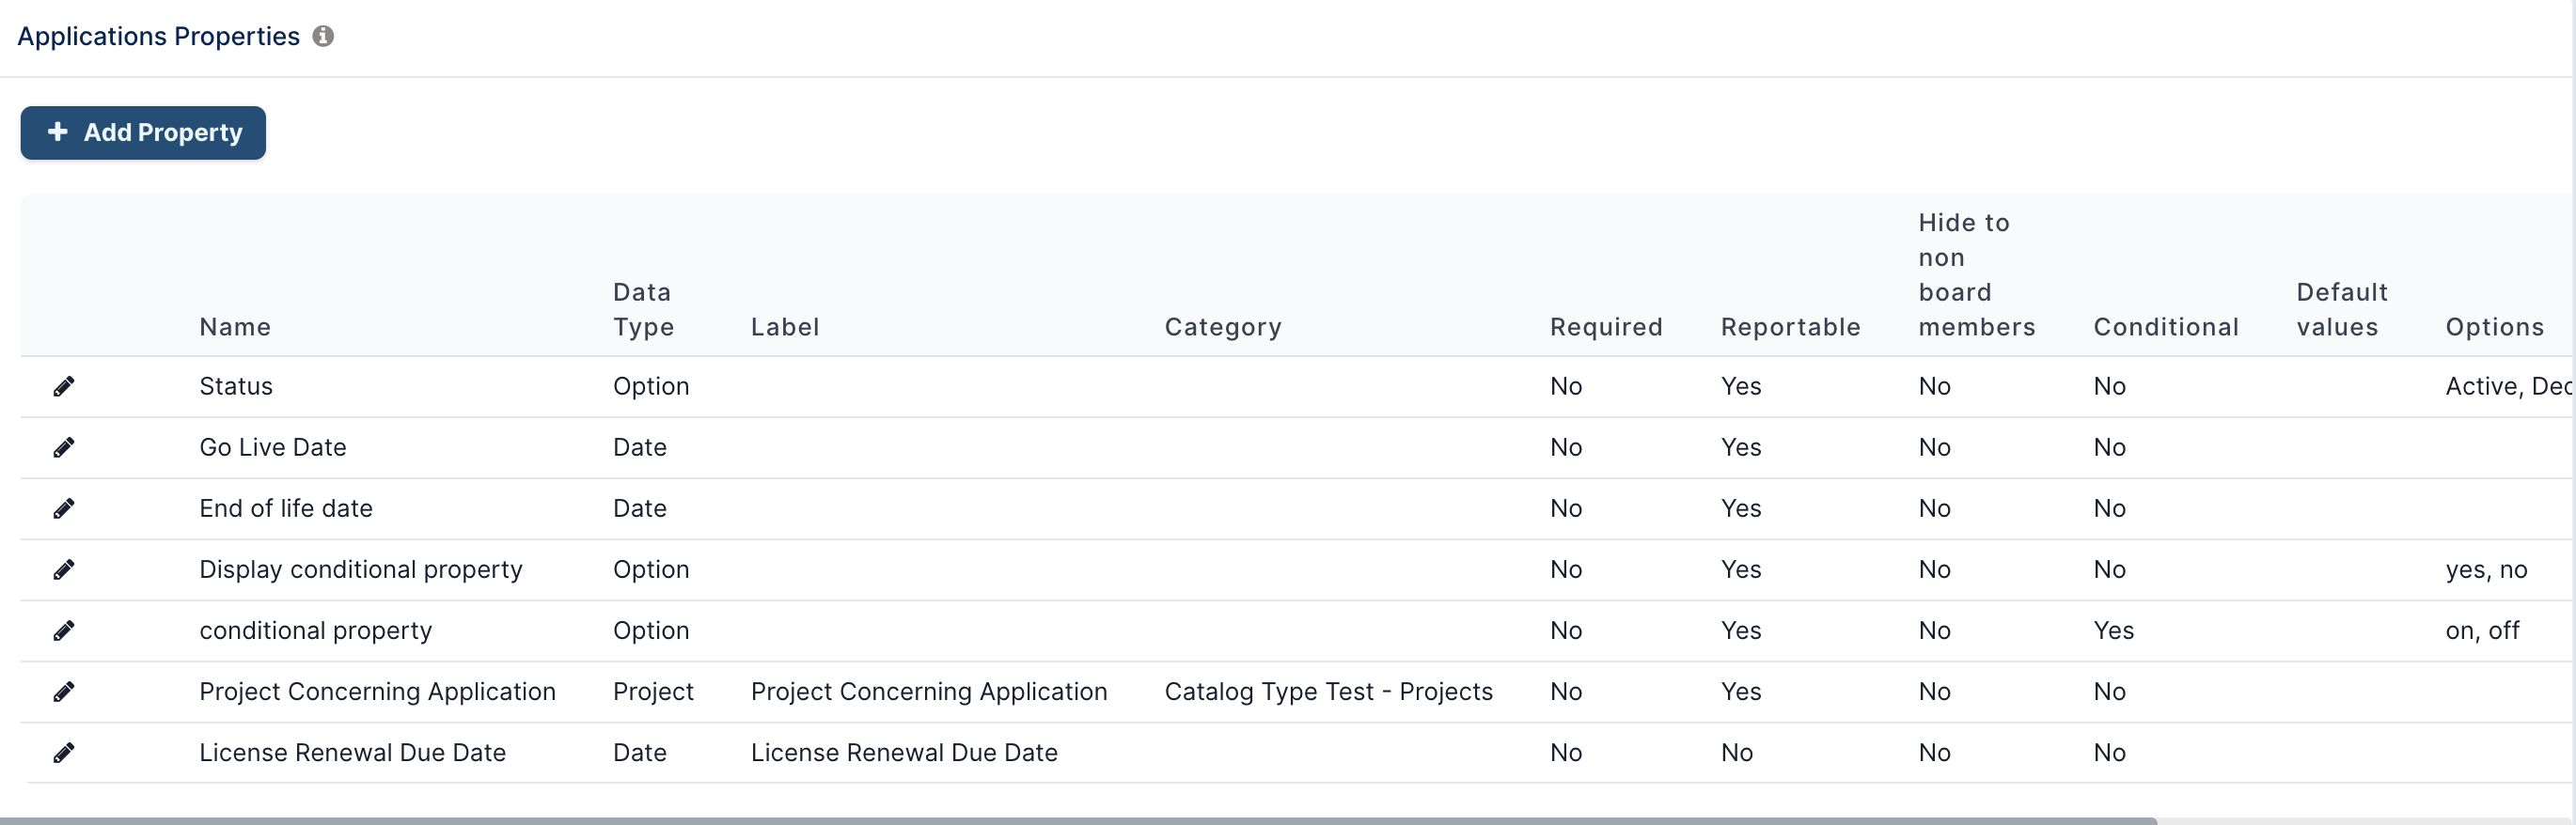2576x825 pixels.
Task: Click pencil icon on conditional property row
Action: tap(64, 631)
